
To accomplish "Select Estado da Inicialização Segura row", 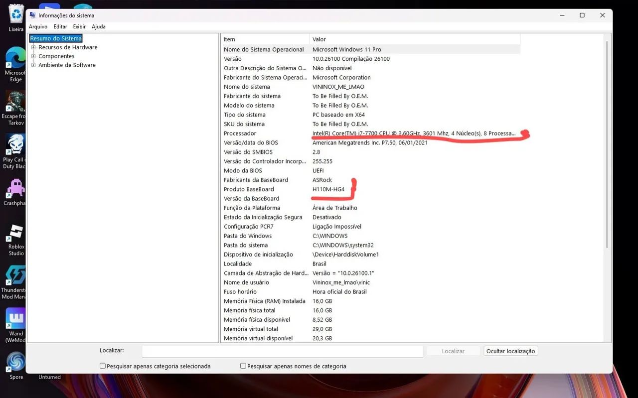I will tap(371, 217).
